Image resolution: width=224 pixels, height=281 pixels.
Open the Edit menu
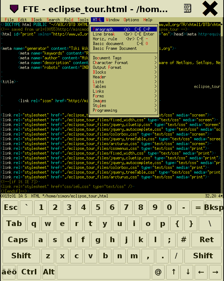22,20
